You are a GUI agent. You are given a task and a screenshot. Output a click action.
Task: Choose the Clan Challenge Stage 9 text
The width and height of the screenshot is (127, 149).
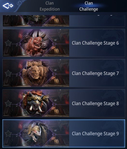tap(95, 134)
